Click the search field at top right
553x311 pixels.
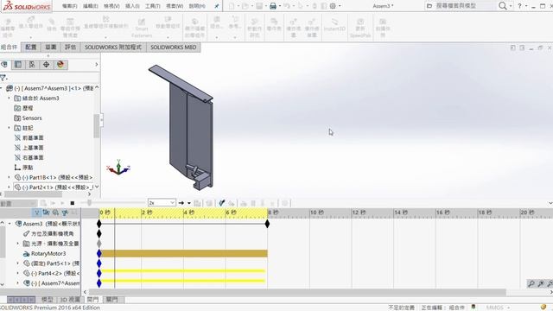pyautogui.click(x=461, y=6)
